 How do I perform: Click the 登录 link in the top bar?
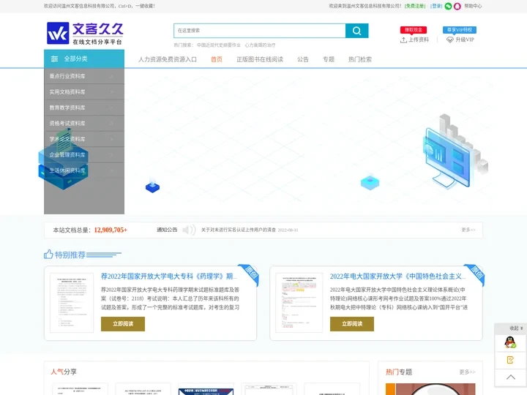[436, 6]
